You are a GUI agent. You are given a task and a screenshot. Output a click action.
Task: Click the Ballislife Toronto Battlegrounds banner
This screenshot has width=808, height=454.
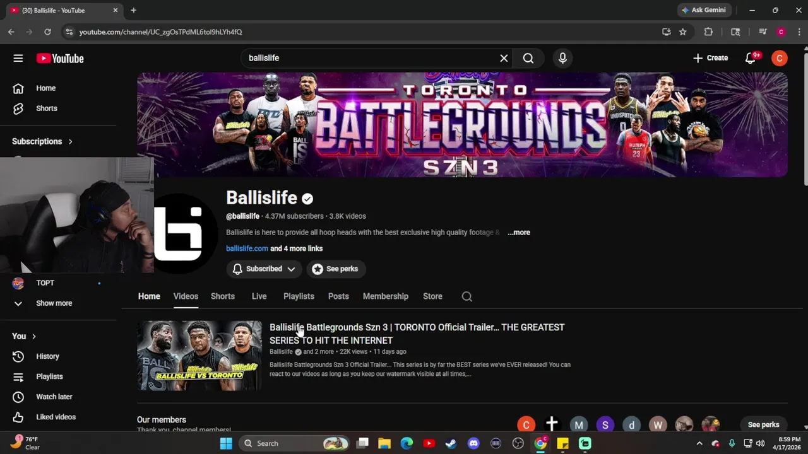point(462,124)
